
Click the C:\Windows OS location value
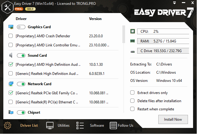[x=166, y=72]
